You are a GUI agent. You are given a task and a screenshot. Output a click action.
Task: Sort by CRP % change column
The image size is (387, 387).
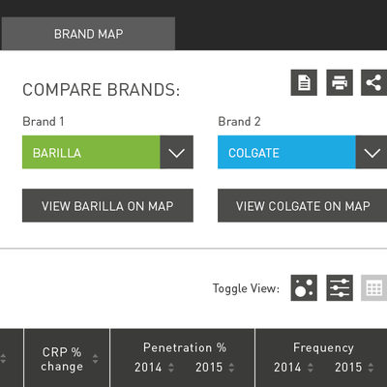[95, 359]
